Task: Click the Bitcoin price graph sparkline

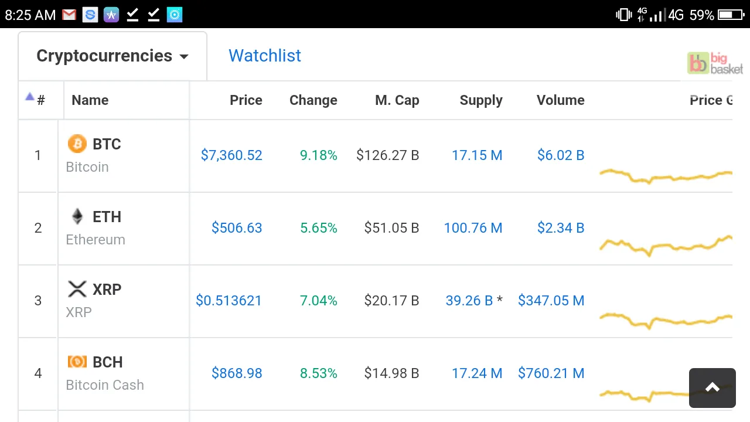Action: 666,175
